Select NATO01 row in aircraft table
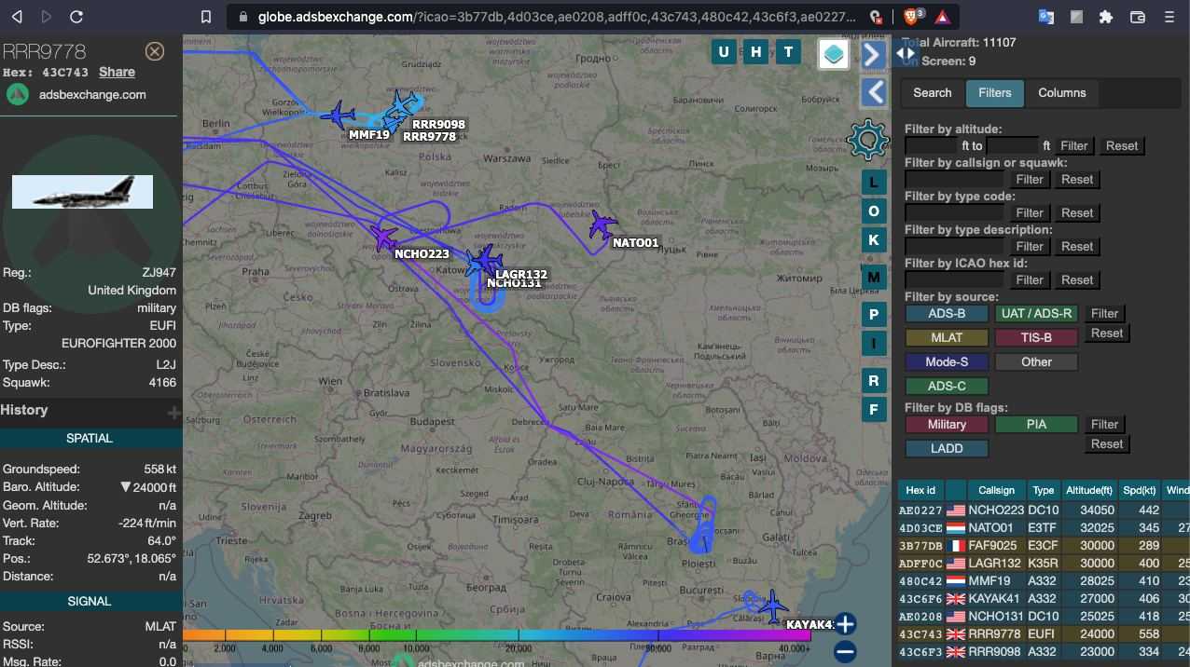Screen dimensions: 1190x667 [1044, 528]
